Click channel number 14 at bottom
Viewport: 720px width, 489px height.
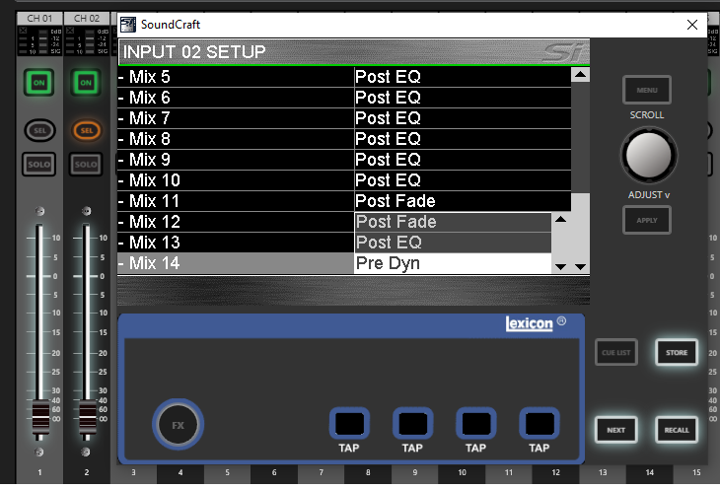pyautogui.click(x=649, y=472)
